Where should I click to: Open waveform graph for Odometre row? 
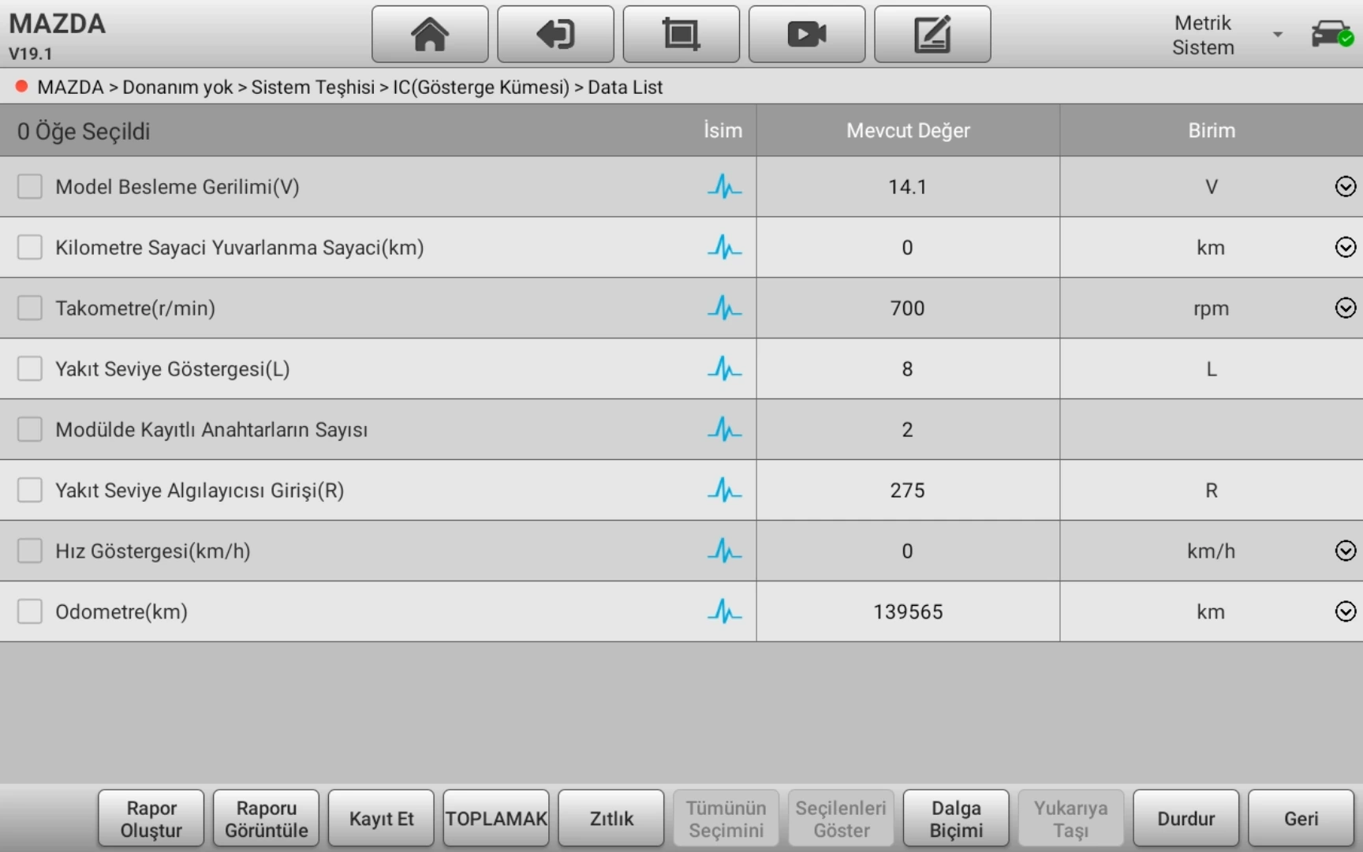(x=724, y=611)
